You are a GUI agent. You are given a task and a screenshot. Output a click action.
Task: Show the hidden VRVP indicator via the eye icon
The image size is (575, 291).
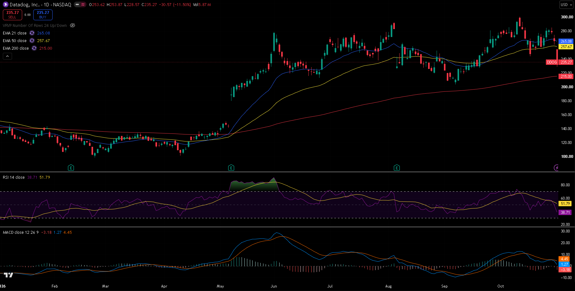point(73,25)
